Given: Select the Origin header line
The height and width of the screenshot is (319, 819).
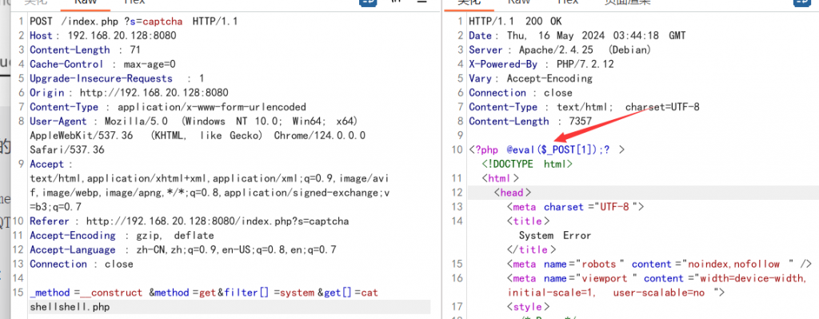Looking at the screenshot, I should point(129,93).
